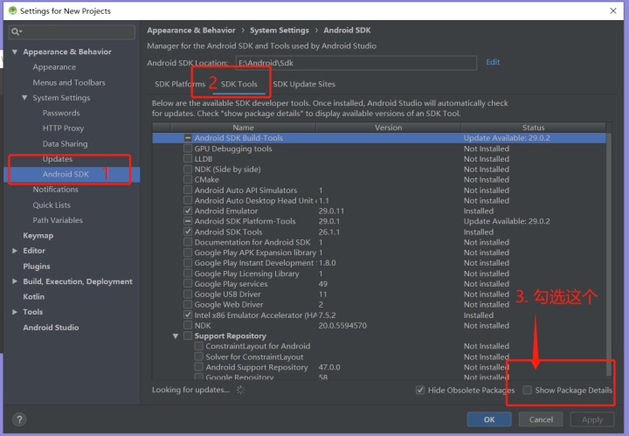Sort by Version column header

click(x=388, y=128)
